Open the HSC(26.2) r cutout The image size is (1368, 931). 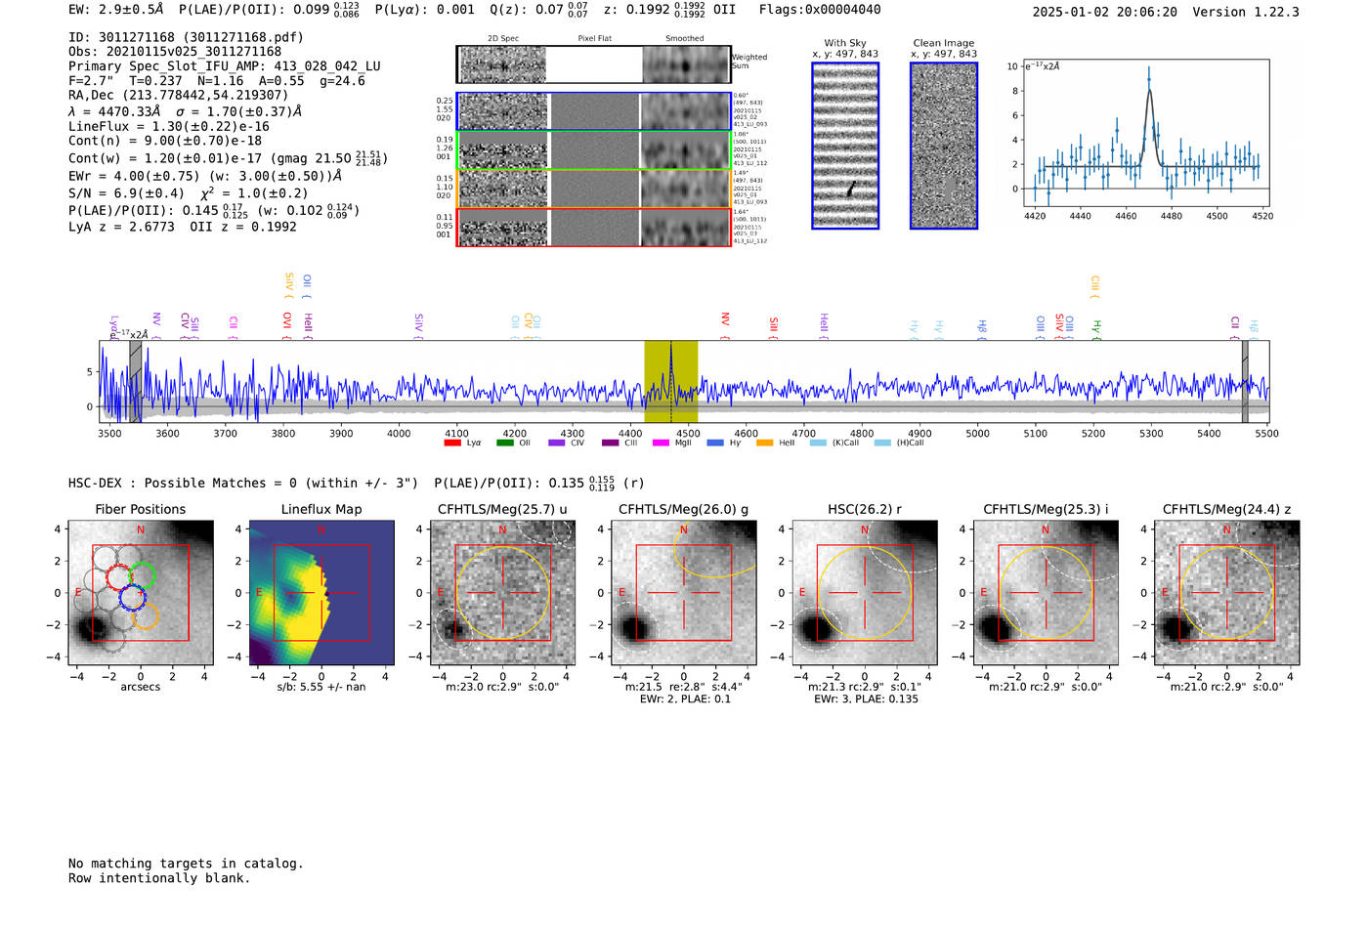click(865, 593)
